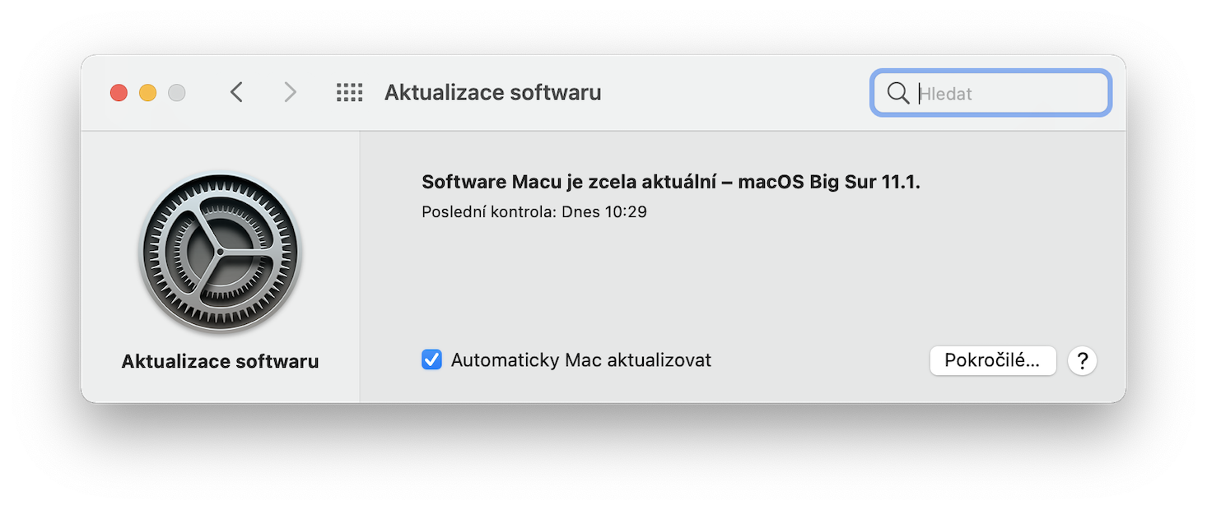Show all preferences via grid icon
This screenshot has height=510, width=1207.
tap(350, 93)
